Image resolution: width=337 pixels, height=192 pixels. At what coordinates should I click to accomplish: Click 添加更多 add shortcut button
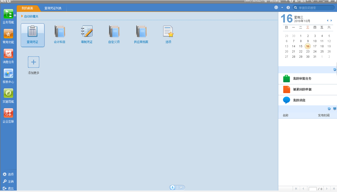pyautogui.click(x=33, y=62)
